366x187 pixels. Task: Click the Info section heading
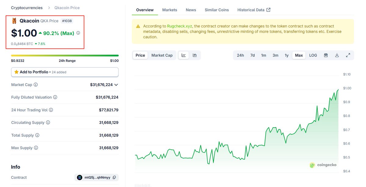click(16, 167)
